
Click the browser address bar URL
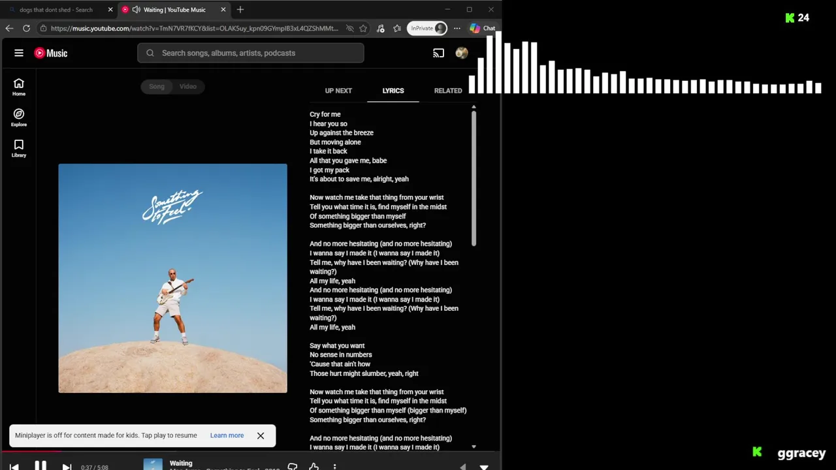pos(195,28)
